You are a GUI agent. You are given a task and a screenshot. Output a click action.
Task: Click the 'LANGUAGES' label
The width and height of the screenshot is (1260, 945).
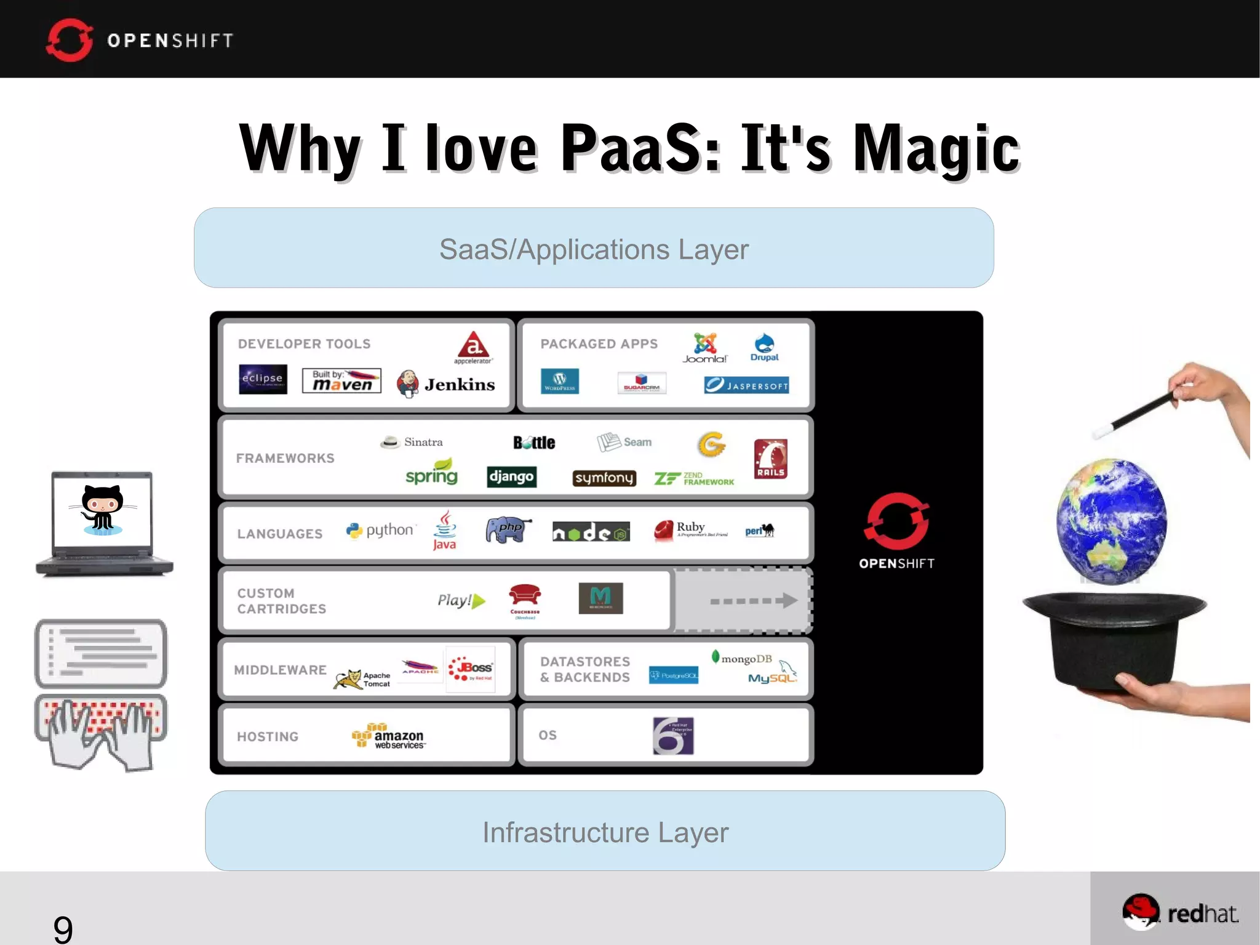point(280,534)
